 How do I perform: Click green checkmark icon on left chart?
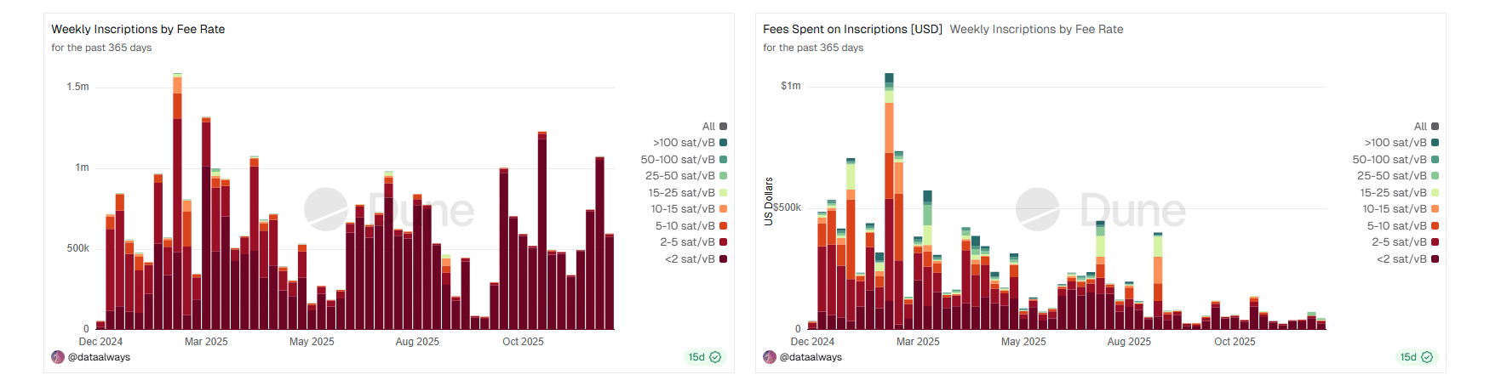[715, 357]
